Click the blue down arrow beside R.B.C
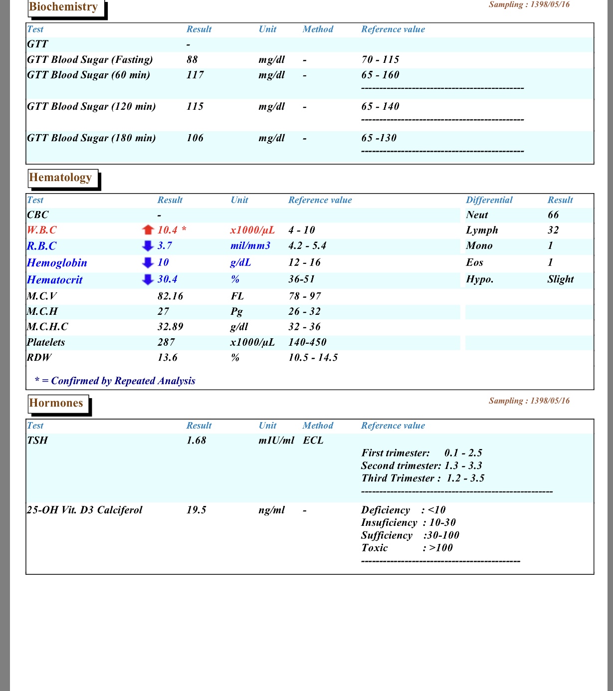The image size is (613, 691). pos(148,246)
